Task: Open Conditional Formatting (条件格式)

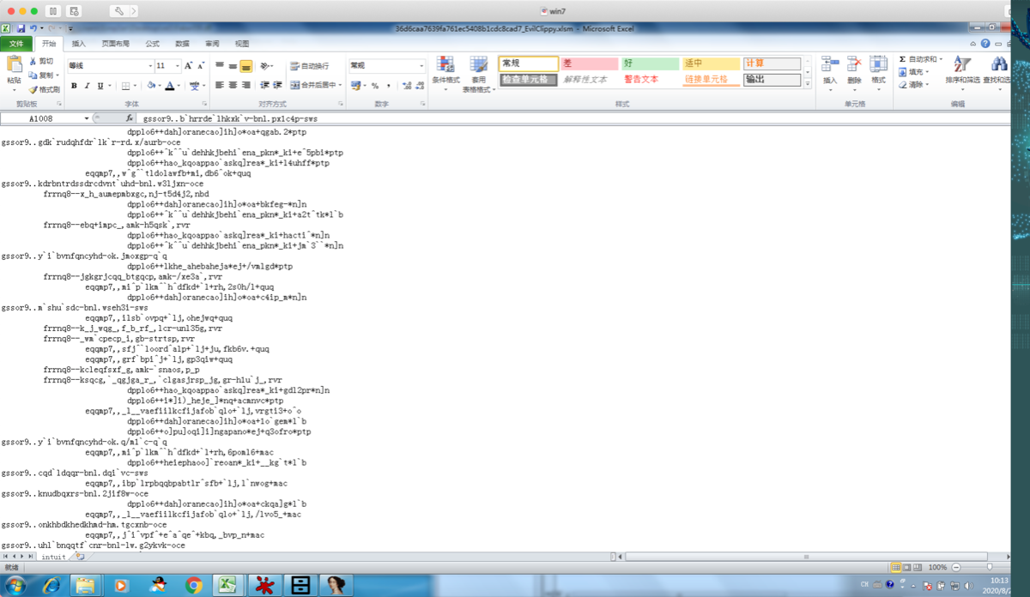Action: (445, 74)
